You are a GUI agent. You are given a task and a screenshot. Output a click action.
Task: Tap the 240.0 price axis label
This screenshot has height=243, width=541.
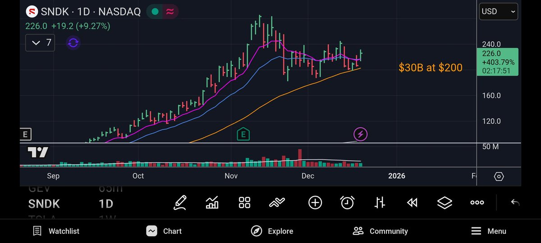(x=491, y=44)
